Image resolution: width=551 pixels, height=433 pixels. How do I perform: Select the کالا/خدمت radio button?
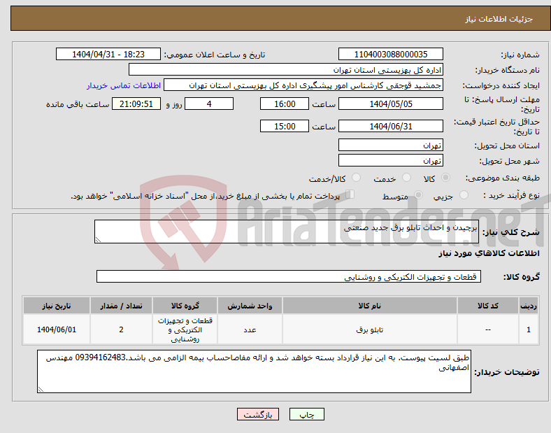[356, 178]
